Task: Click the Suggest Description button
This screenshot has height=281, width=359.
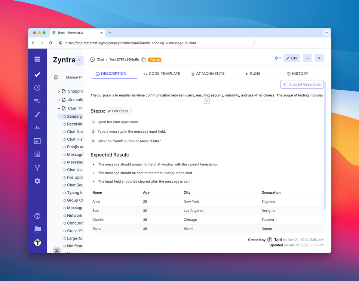Action: [302, 84]
